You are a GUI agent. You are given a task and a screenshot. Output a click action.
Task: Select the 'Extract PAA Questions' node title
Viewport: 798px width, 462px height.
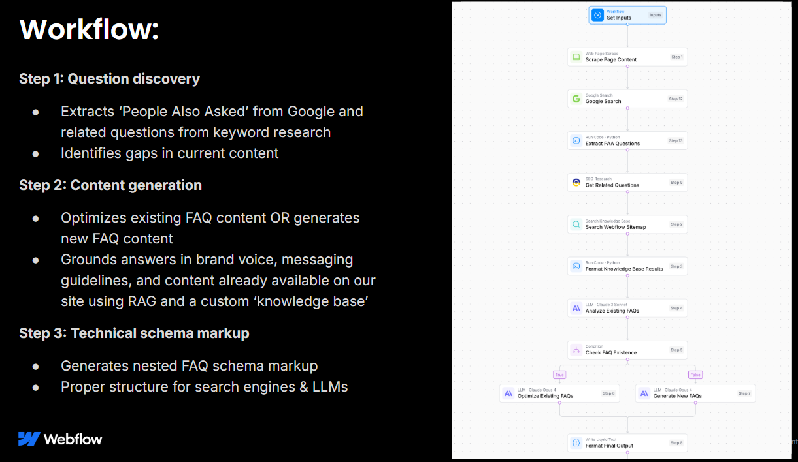[x=613, y=143]
